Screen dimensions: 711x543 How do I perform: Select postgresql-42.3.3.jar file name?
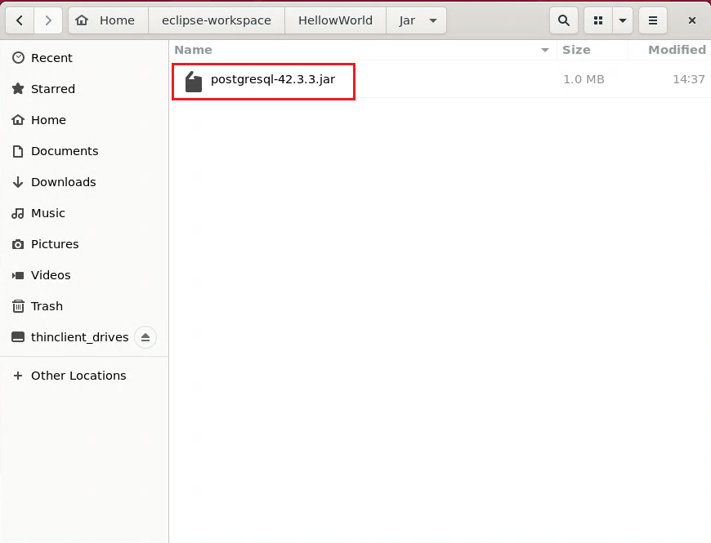(x=273, y=79)
